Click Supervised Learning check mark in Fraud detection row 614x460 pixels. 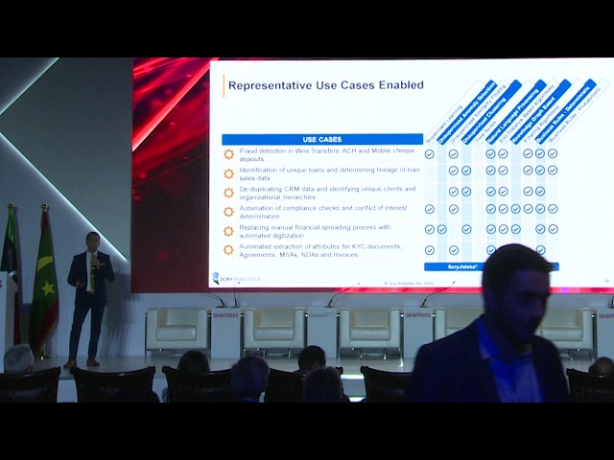click(x=430, y=154)
